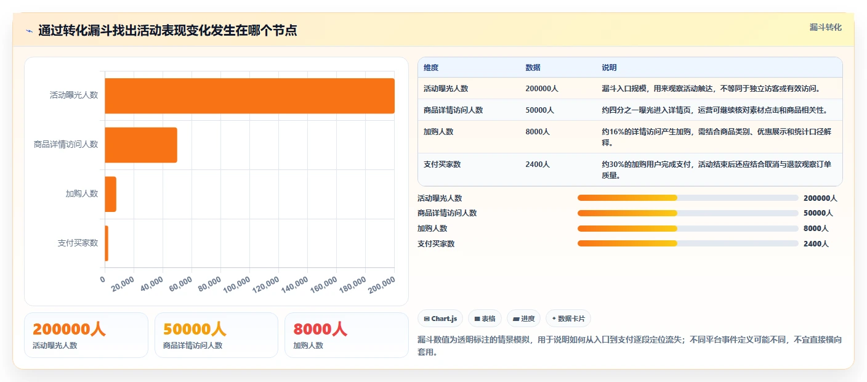Screen dimensions: 867x382
Task: Click the description starting 约四分之一曝光进入详情页
Action: (714, 110)
